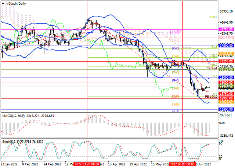Image resolution: width=235 pixels, height=168 pixels.
Task: Click the FE 100.0 Fibonacci label
Action: (211, 96)
